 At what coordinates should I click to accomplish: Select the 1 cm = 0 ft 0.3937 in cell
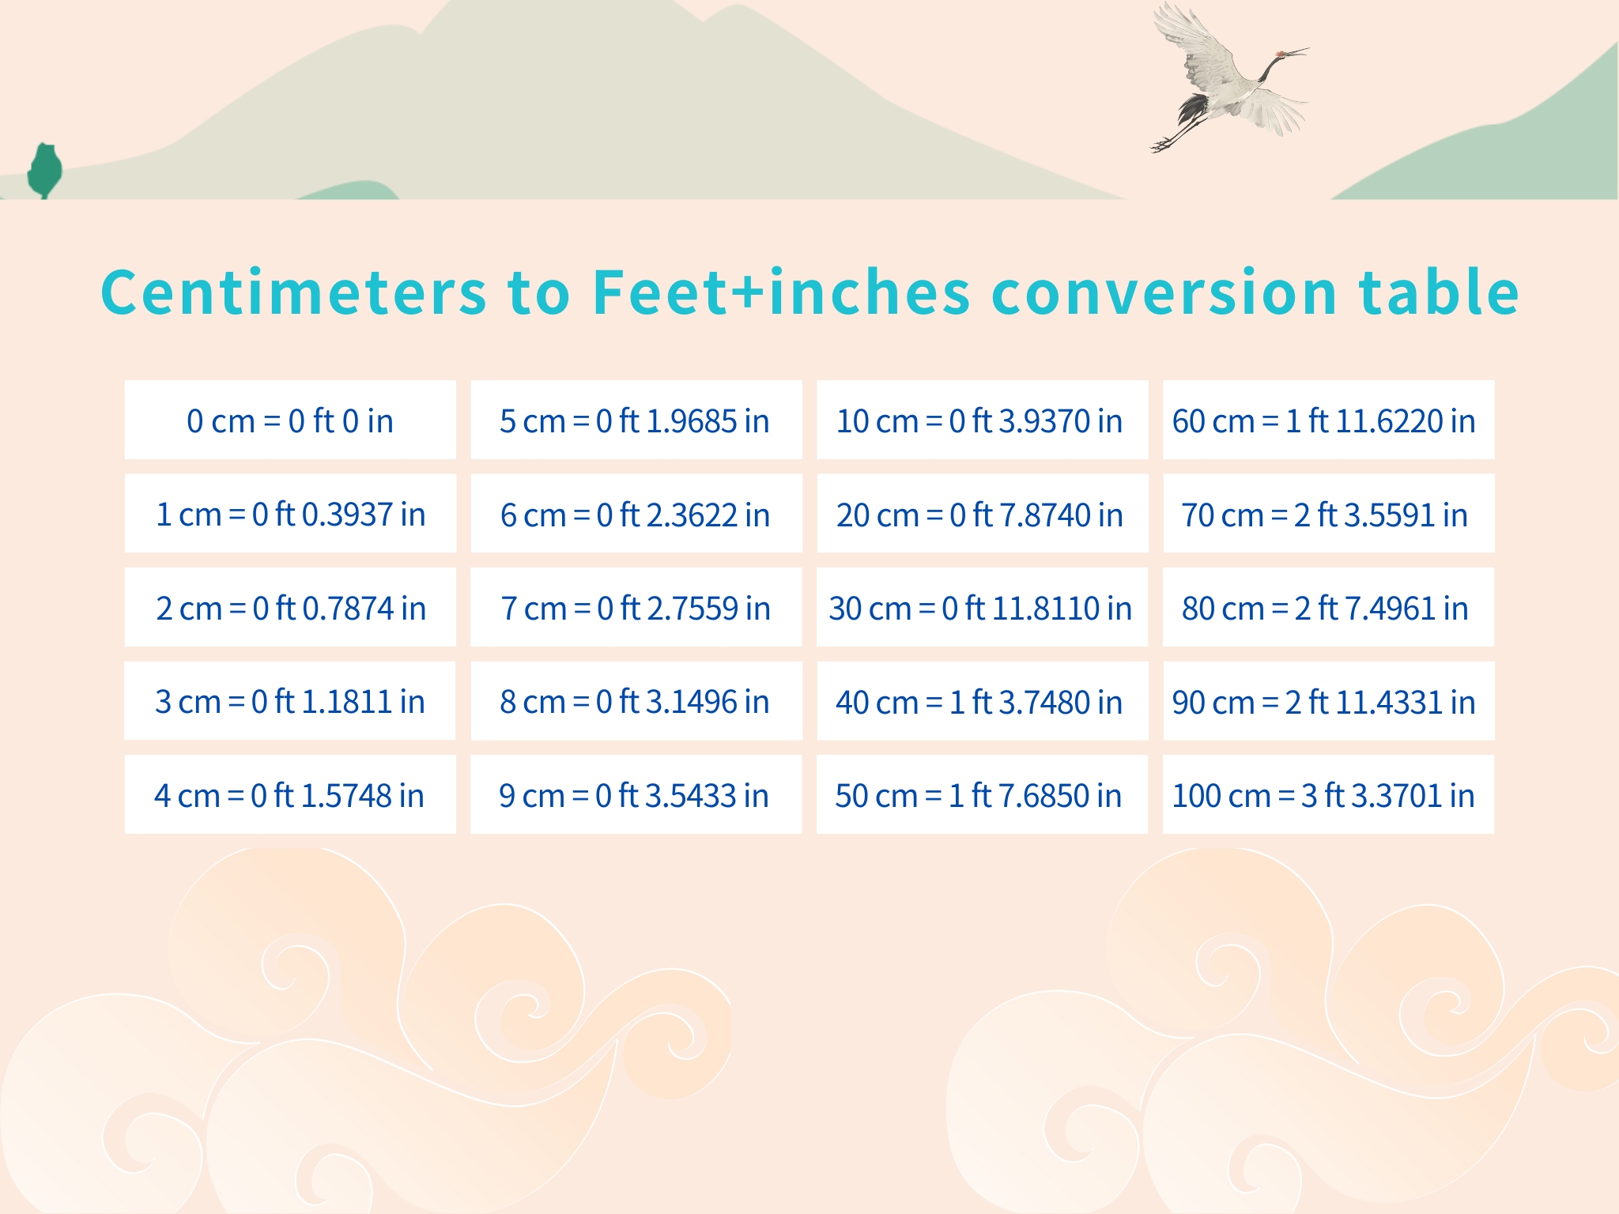point(290,513)
